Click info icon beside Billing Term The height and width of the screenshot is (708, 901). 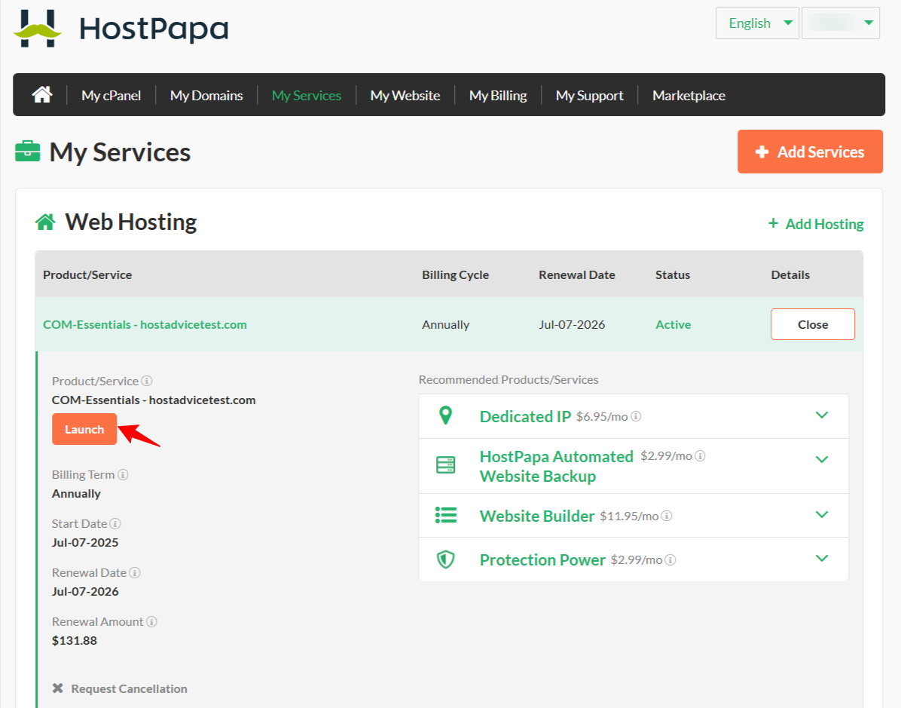click(x=123, y=474)
